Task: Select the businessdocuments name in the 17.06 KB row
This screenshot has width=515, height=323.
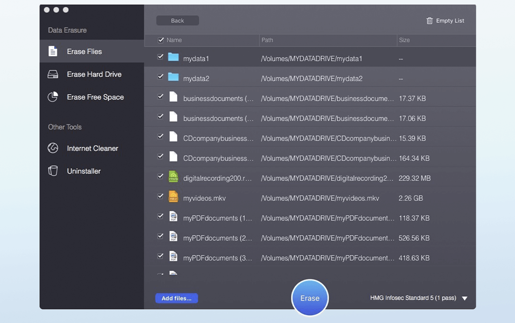Action: tap(218, 118)
